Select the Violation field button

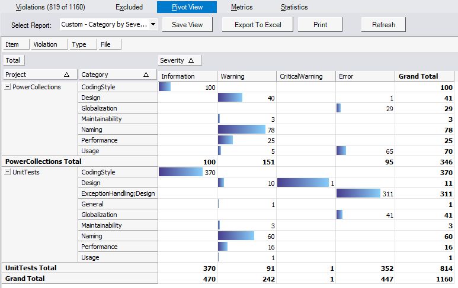[x=49, y=44]
